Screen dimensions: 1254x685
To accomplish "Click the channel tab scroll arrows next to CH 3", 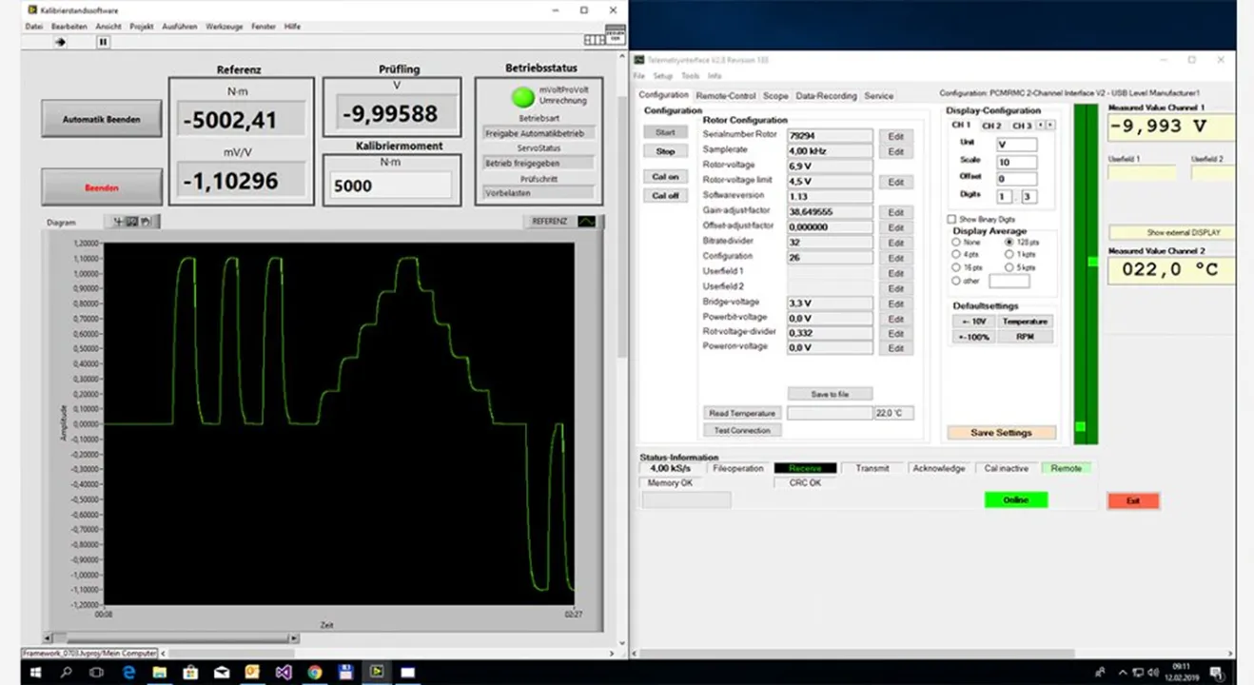I will tap(1045, 125).
